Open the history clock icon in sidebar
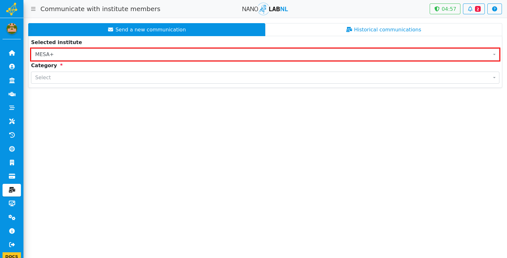This screenshot has height=258, width=507. (x=12, y=135)
